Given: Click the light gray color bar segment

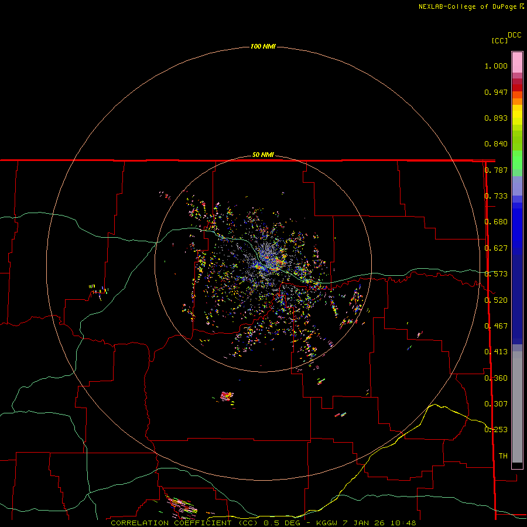Looking at the screenshot, I should 517,407.
